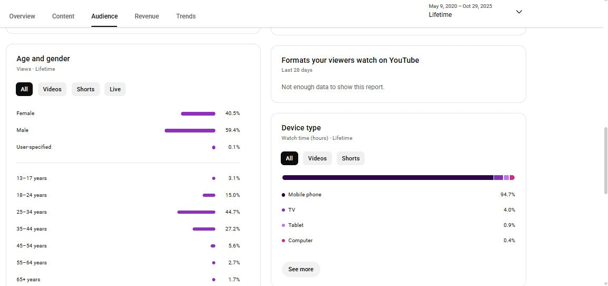The image size is (608, 286).
Task: Click See more under Device type
Action: click(301, 269)
